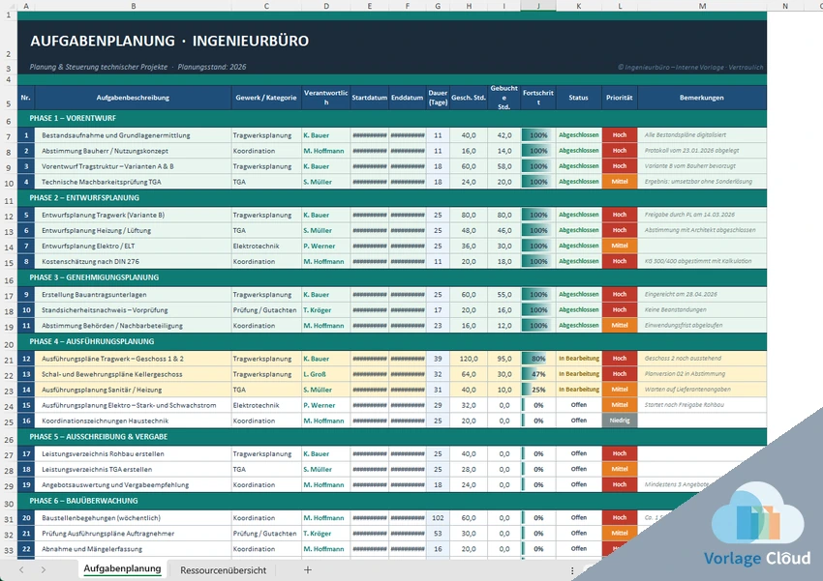Click the Offen status of task 15
Image resolution: width=823 pixels, height=581 pixels.
(578, 405)
